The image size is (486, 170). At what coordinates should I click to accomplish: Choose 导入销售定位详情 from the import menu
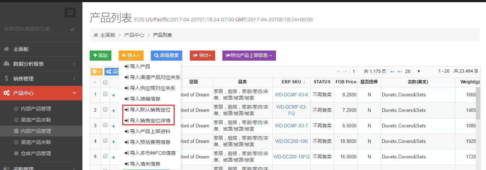tap(150, 120)
